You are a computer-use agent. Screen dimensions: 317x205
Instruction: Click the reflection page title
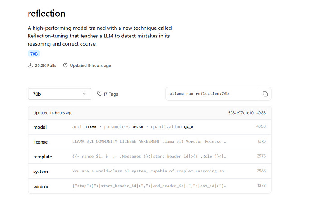click(x=47, y=14)
